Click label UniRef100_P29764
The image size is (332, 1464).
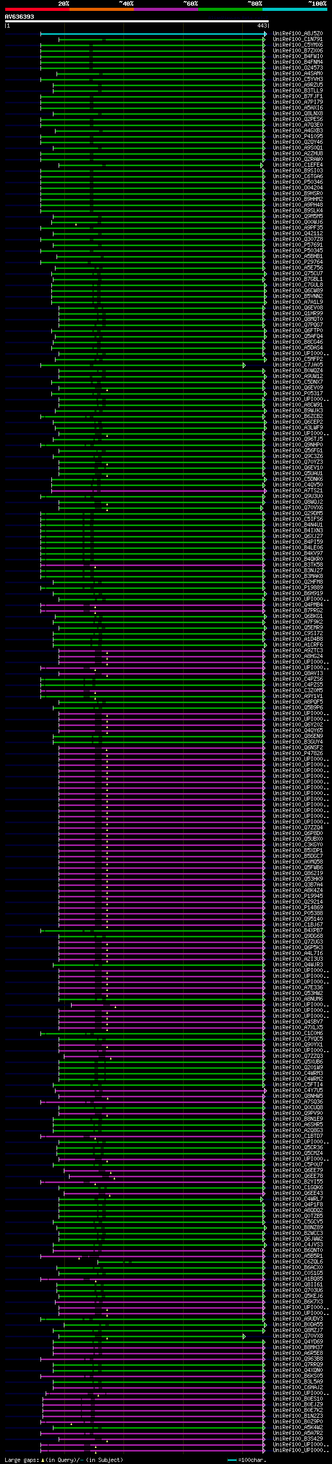click(x=297, y=262)
